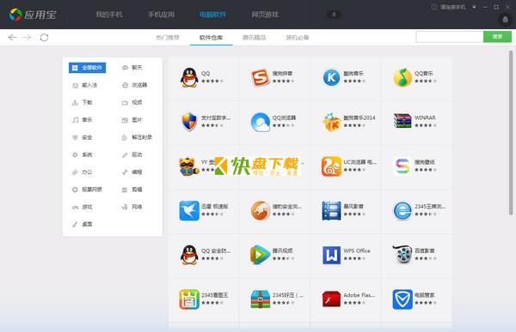Open the QQ音乐 music note icon
The height and width of the screenshot is (332, 516).
coord(402,77)
